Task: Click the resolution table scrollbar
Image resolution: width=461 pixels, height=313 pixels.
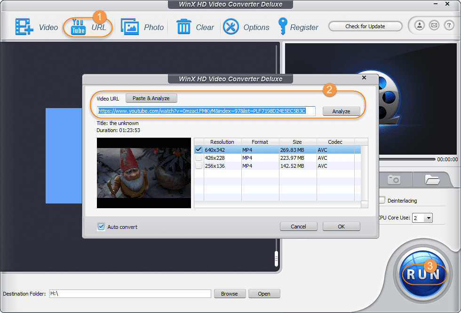Action: [364, 173]
